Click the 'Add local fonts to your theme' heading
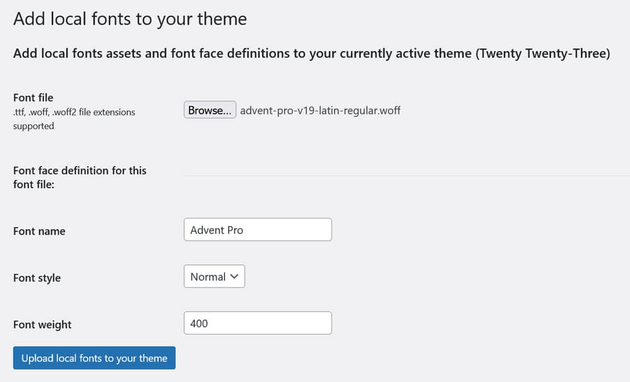 [130, 19]
